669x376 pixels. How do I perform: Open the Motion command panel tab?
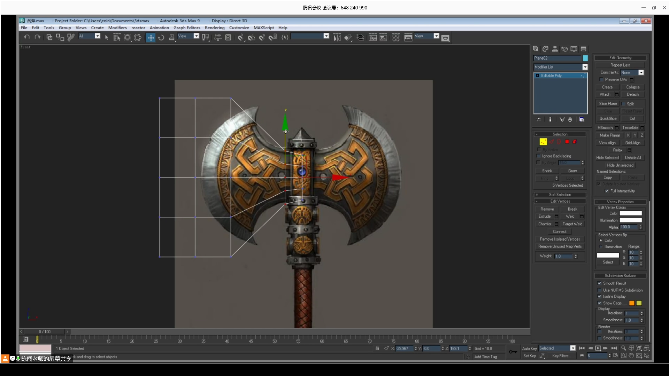pos(564,49)
